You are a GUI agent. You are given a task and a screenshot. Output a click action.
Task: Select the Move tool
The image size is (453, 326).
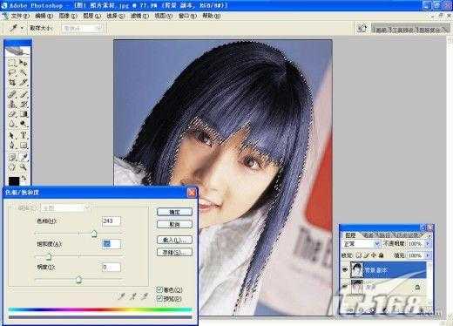(24, 62)
